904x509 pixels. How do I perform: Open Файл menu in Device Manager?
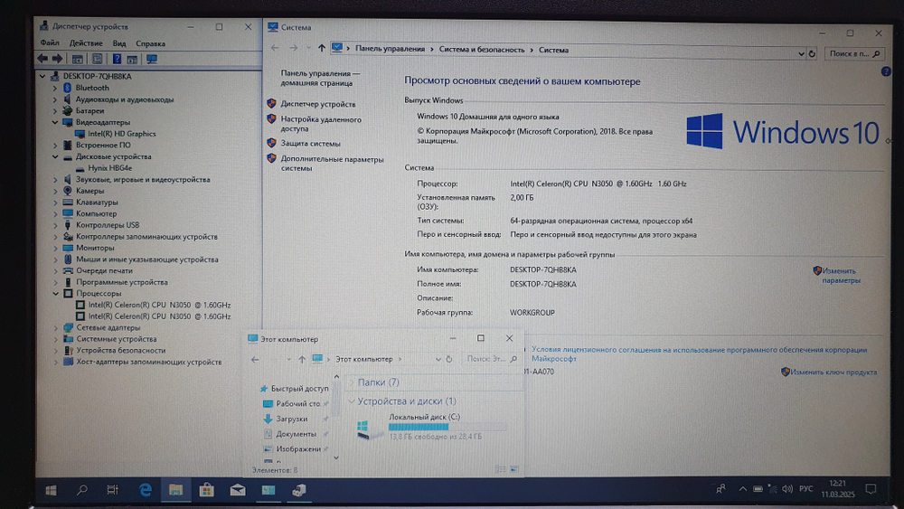50,43
